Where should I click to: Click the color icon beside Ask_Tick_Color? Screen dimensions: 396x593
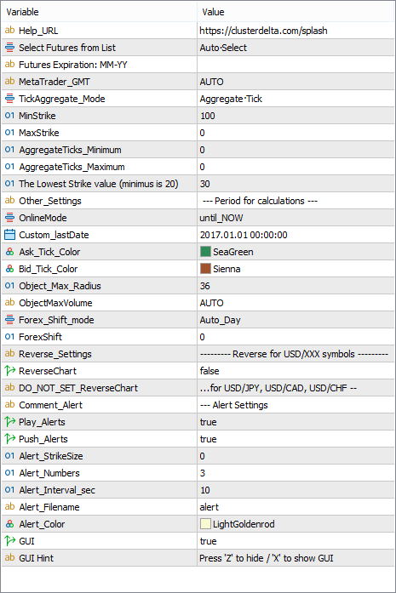click(x=10, y=252)
